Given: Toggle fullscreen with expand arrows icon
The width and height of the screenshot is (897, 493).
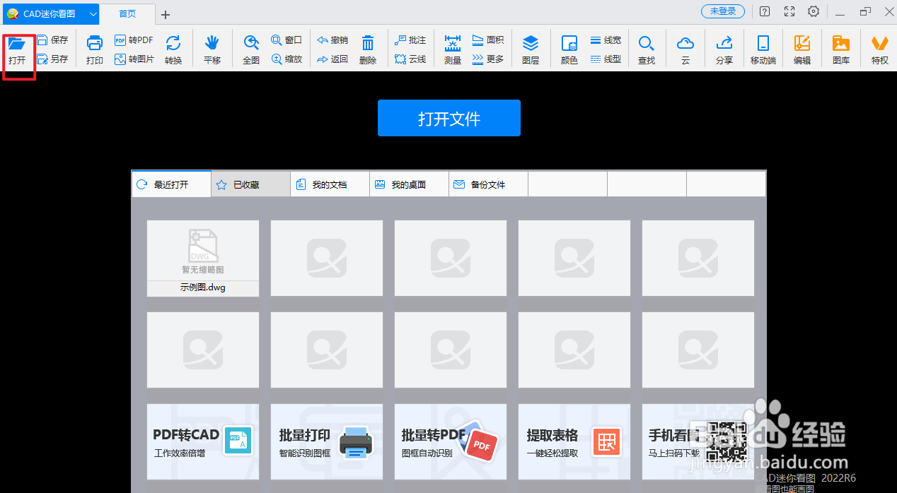Looking at the screenshot, I should click(789, 11).
